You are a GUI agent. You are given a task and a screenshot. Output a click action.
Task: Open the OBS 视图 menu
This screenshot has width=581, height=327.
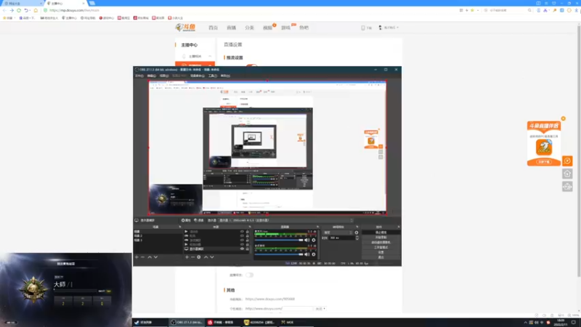[x=164, y=76]
